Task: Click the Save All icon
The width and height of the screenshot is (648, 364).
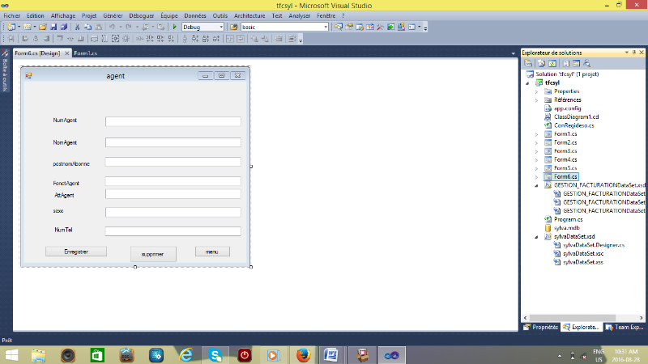Action: [x=64, y=27]
